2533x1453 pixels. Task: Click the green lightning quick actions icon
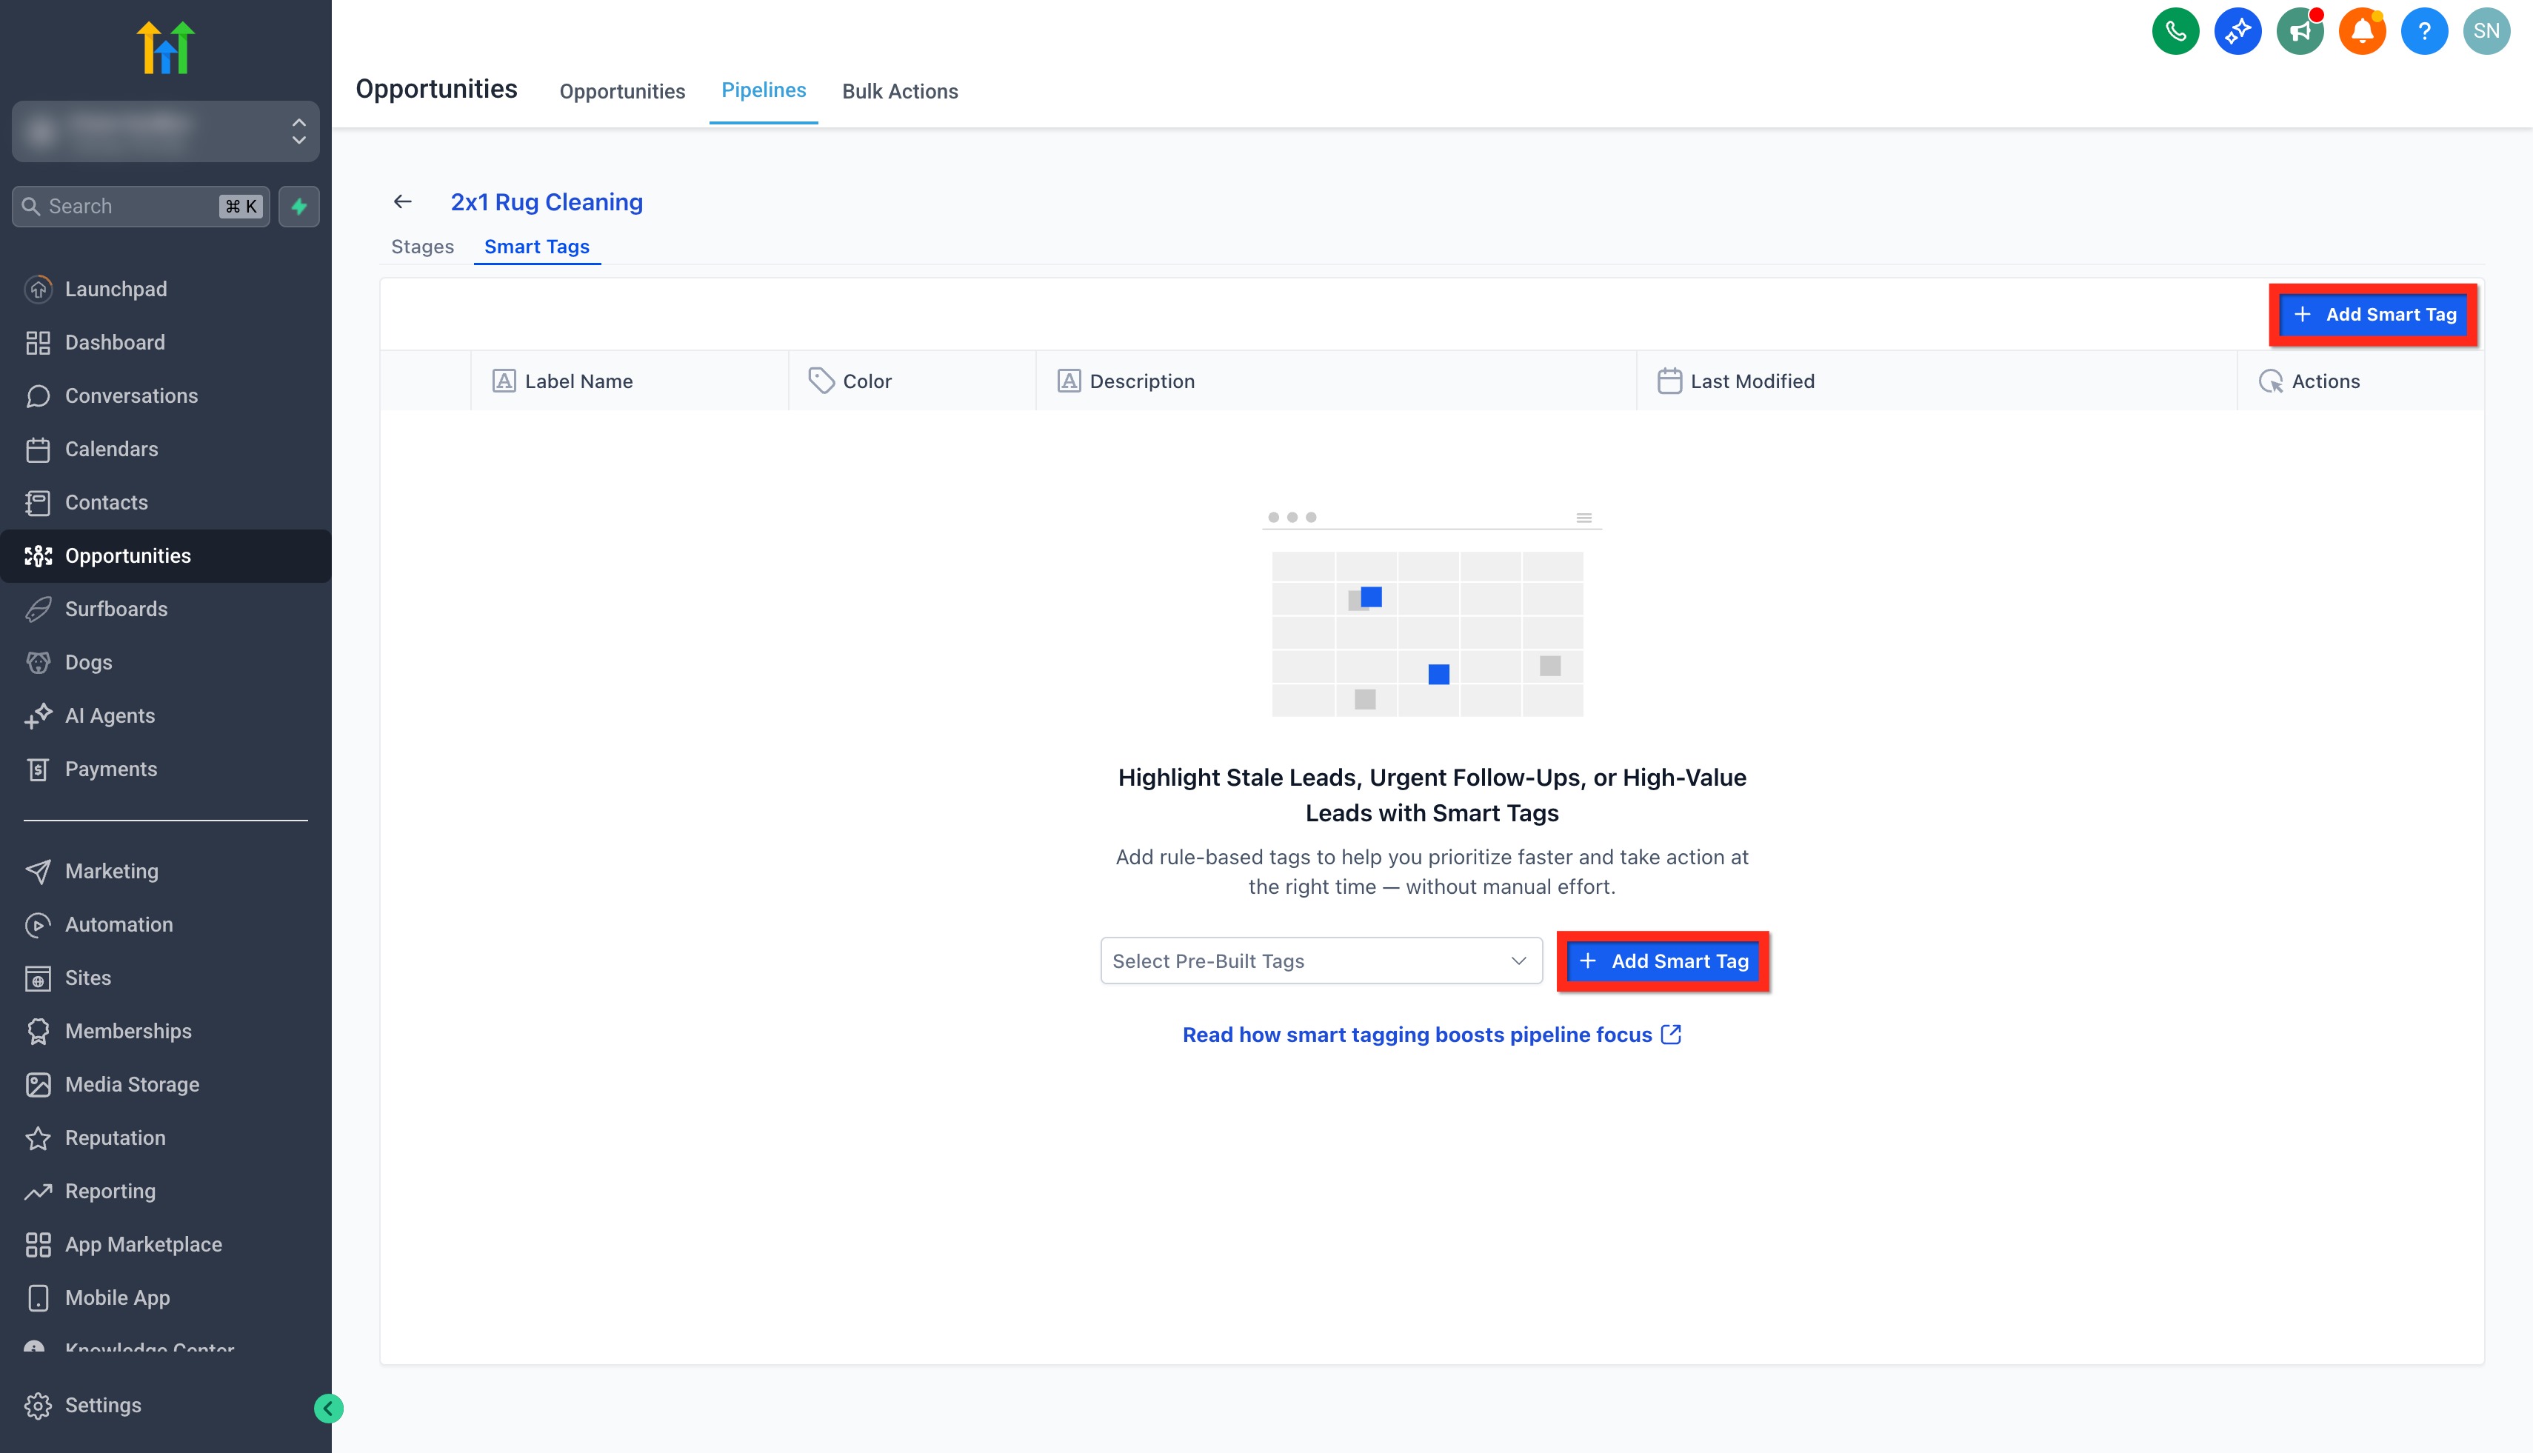point(298,207)
